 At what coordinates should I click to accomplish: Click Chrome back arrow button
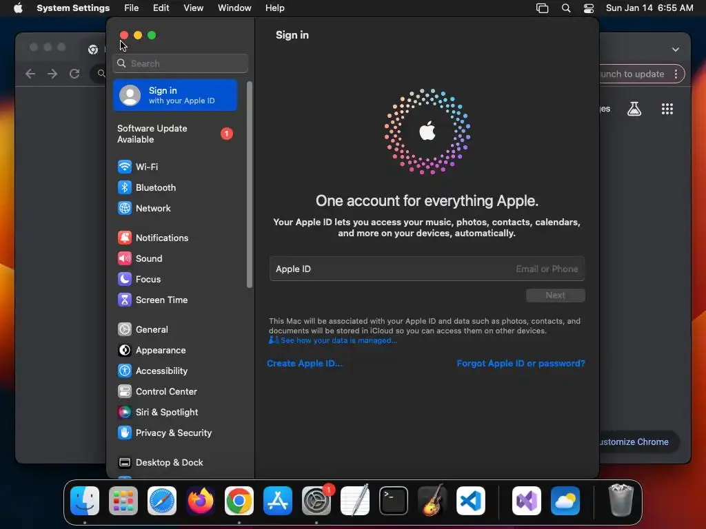30,74
